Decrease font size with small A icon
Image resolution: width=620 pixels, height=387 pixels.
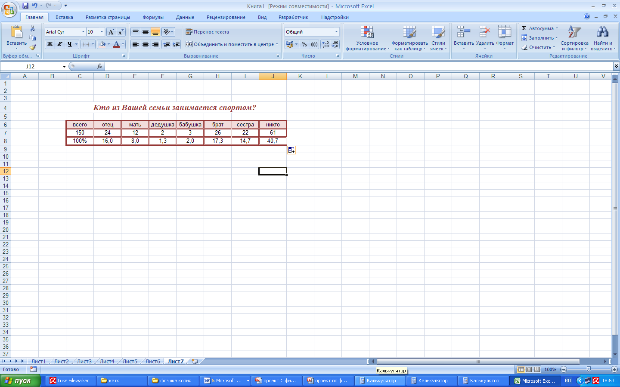[x=121, y=32]
